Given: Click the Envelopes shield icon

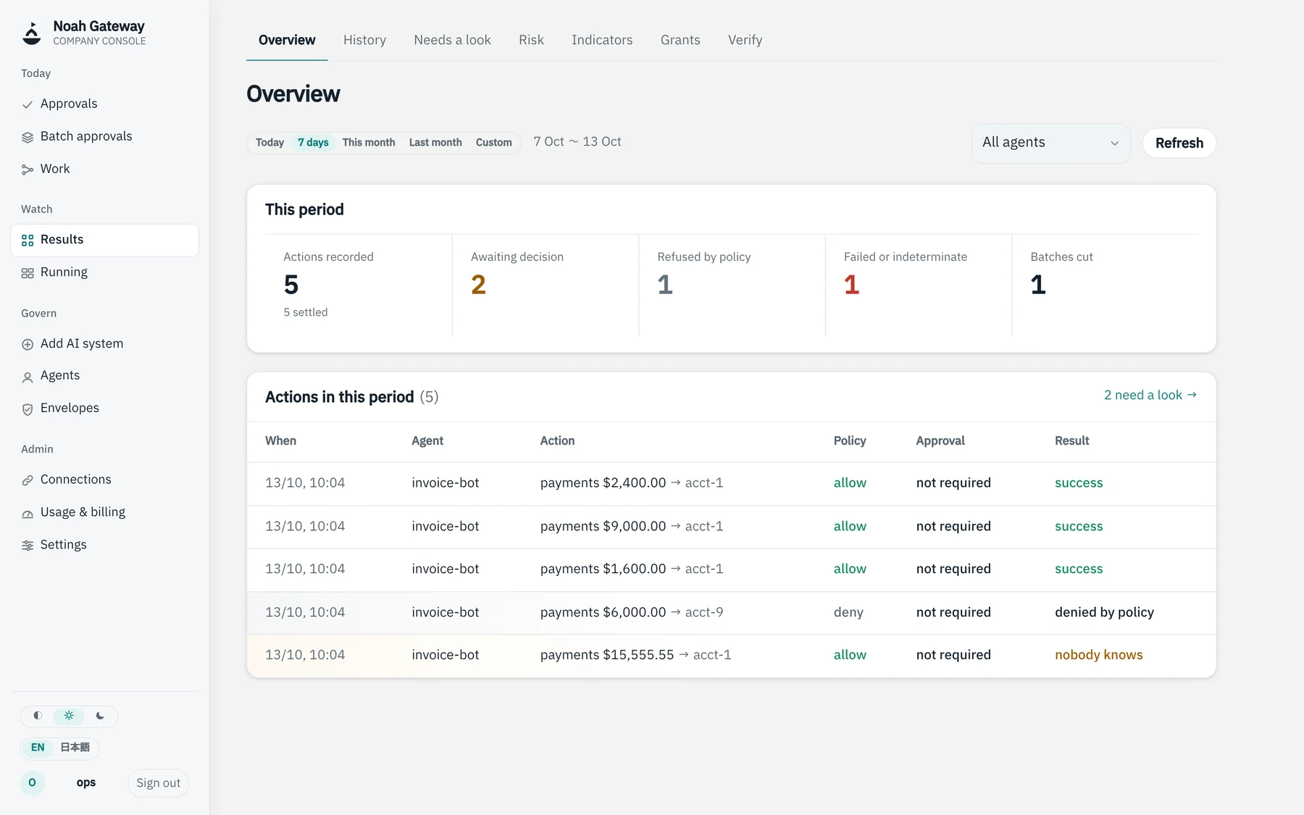Looking at the screenshot, I should click(x=28, y=409).
